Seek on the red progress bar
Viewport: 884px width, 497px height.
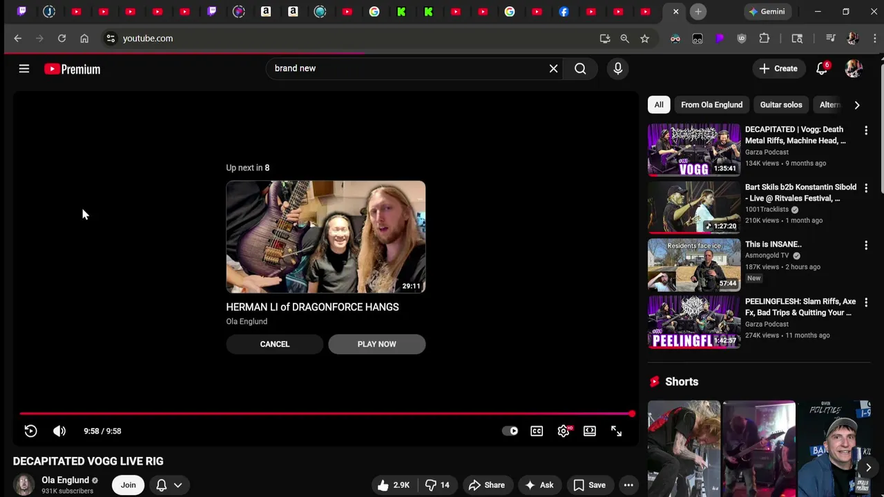point(325,414)
